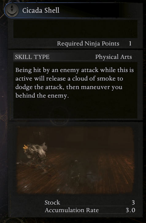Click the Accumulation Rate value 3.0
This screenshot has height=223, width=146.
coord(130,210)
